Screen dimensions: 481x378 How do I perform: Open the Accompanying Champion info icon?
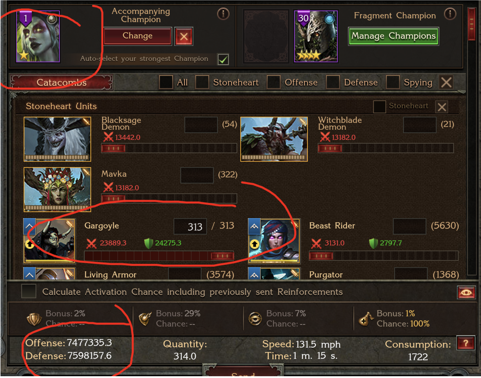point(223,14)
